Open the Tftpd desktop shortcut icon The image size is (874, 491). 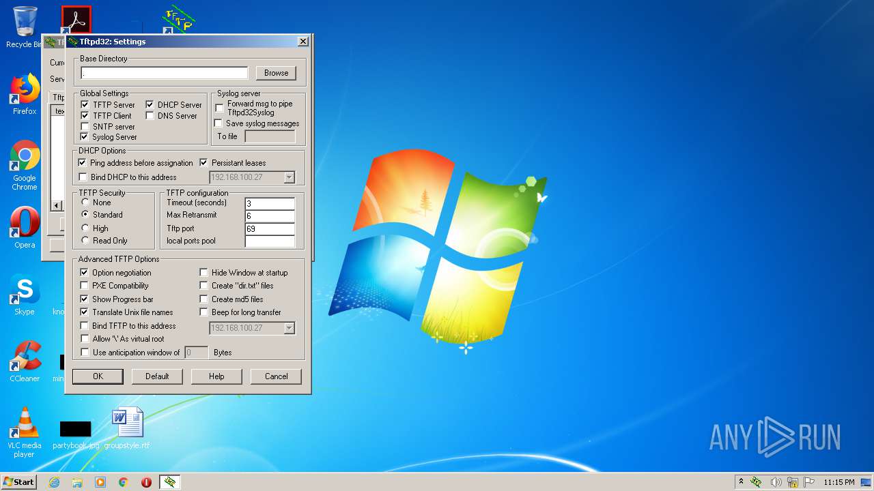click(x=178, y=20)
